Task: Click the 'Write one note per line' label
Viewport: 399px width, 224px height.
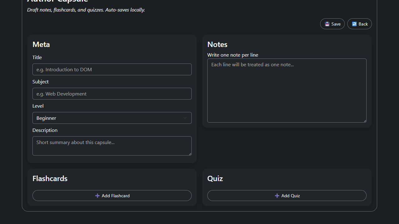Action: (233, 55)
